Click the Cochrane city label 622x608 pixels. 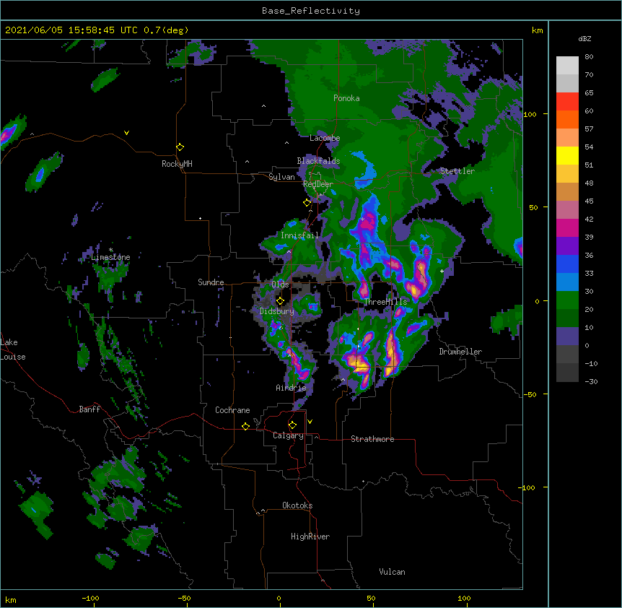(x=232, y=410)
